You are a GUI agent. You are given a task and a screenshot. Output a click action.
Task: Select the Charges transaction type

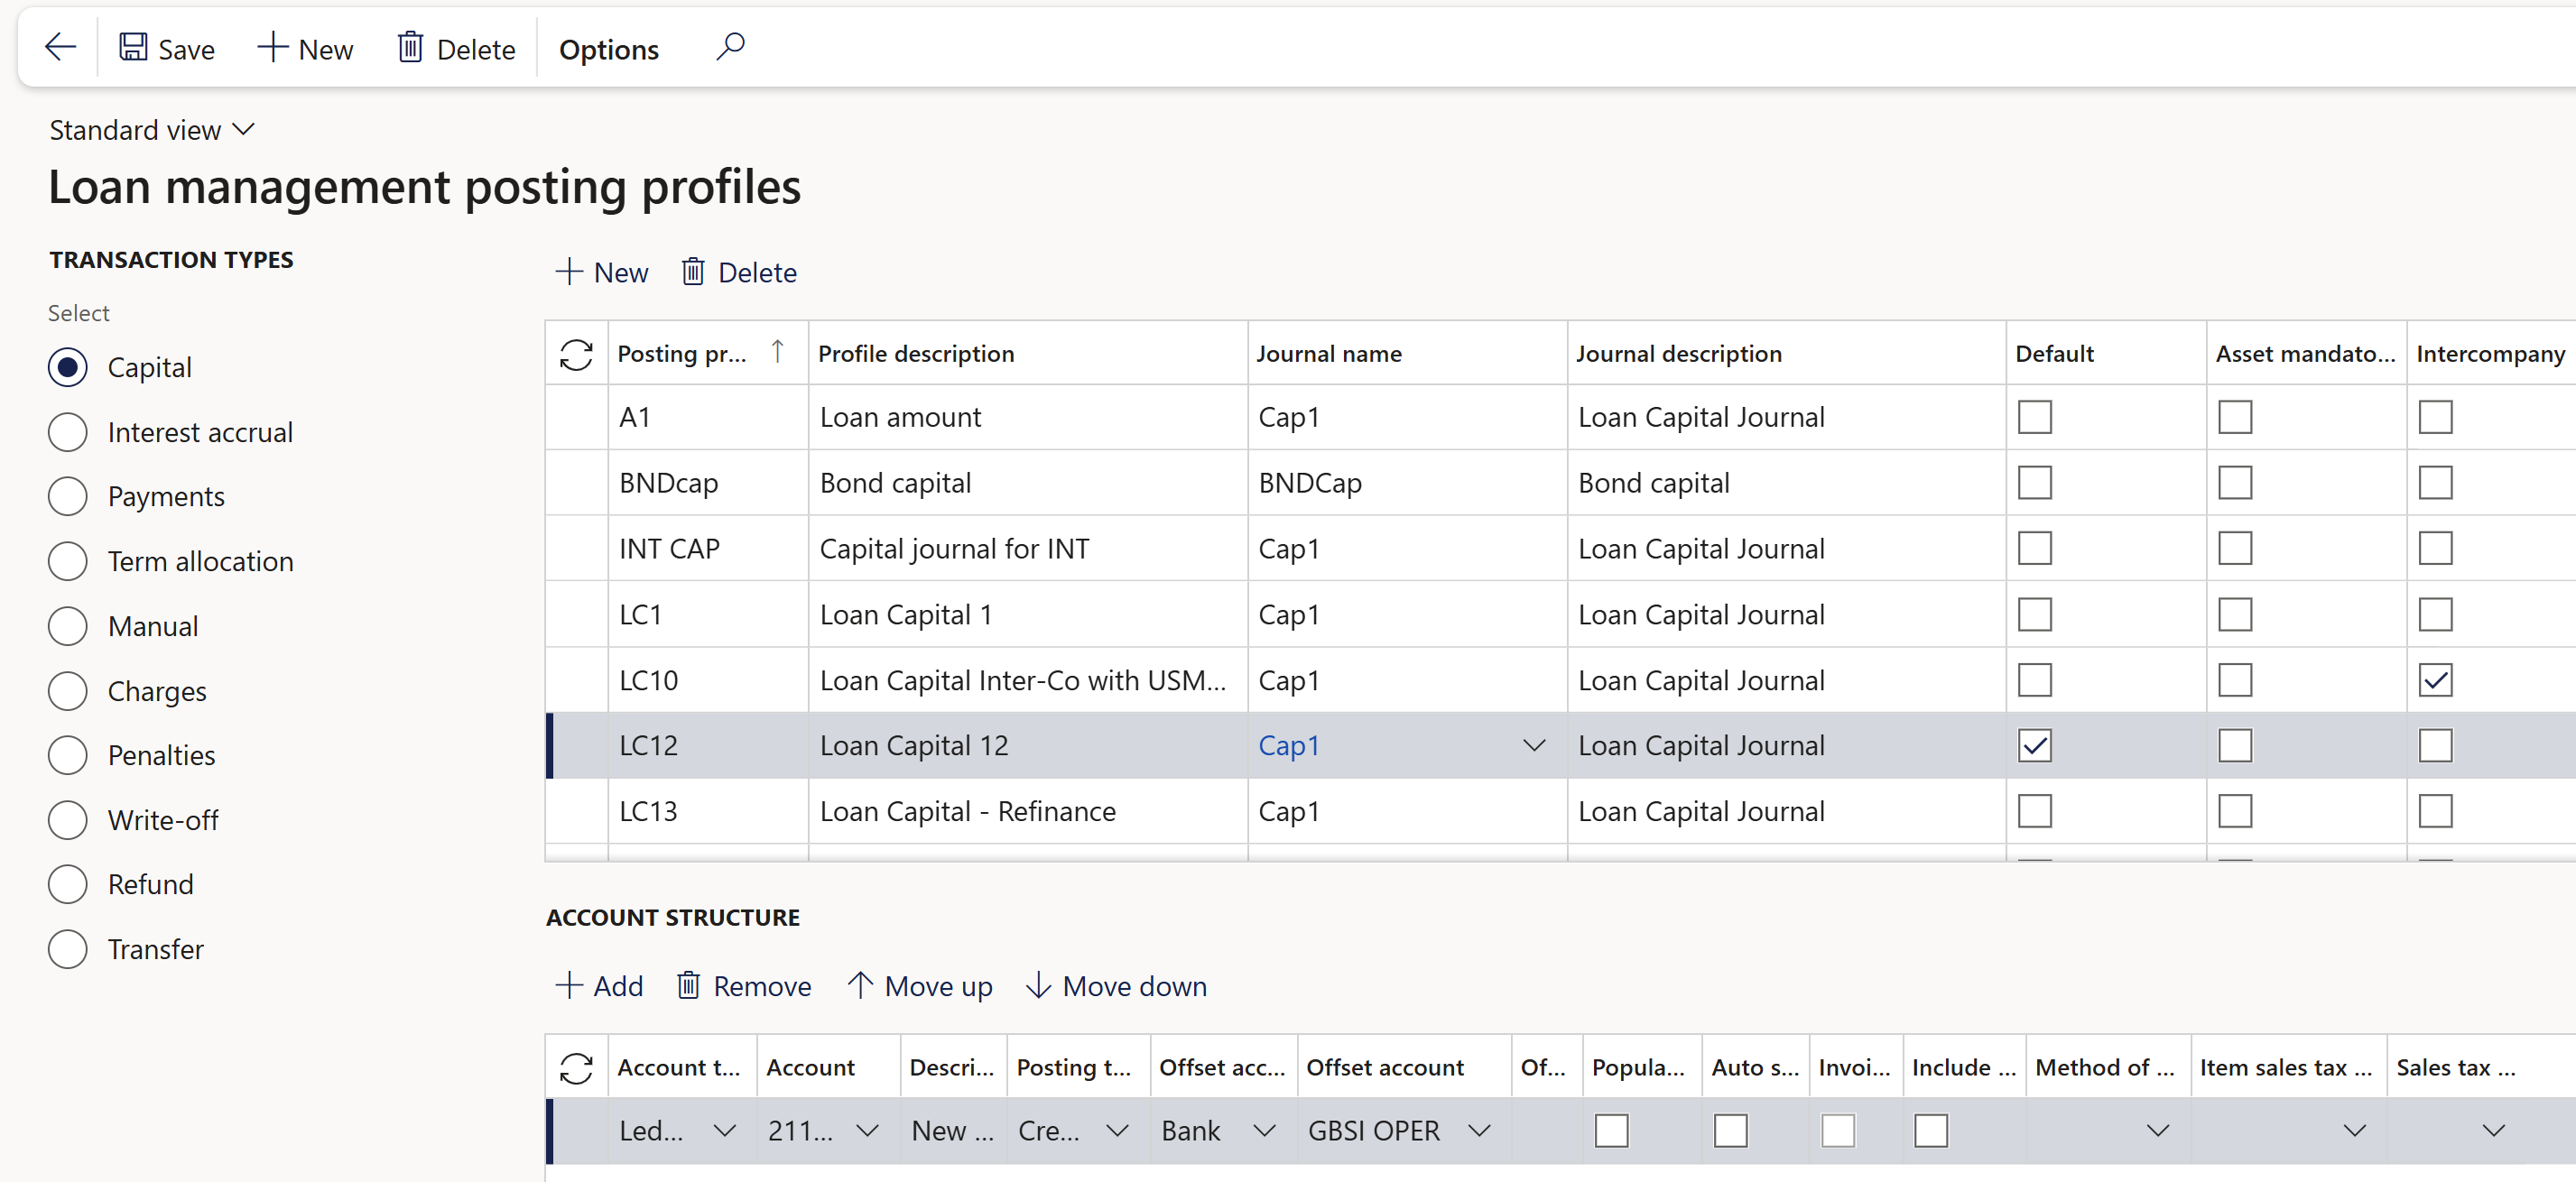tap(68, 690)
